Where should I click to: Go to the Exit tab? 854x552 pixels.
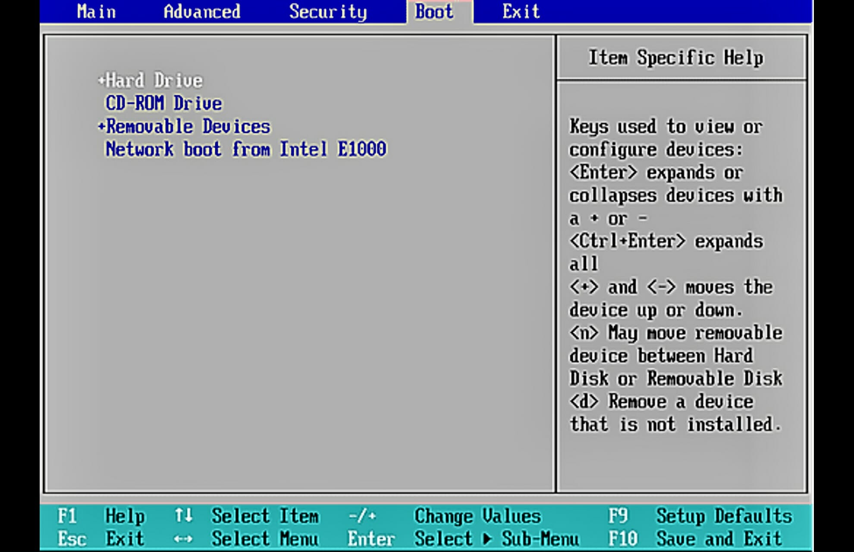521,12
